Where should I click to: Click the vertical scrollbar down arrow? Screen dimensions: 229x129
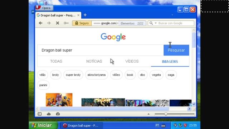click(194, 104)
